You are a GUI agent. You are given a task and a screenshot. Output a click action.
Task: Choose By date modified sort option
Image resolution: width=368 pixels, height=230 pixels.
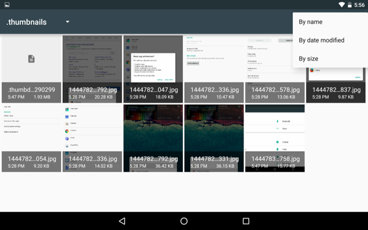(x=330, y=40)
